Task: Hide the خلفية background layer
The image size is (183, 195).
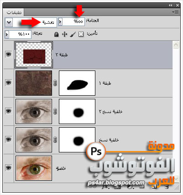Action: click(x=8, y=168)
